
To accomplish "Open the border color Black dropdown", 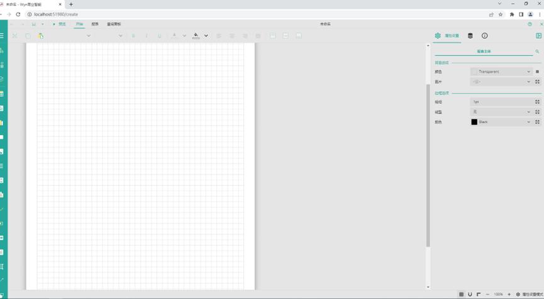I will pyautogui.click(x=501, y=122).
